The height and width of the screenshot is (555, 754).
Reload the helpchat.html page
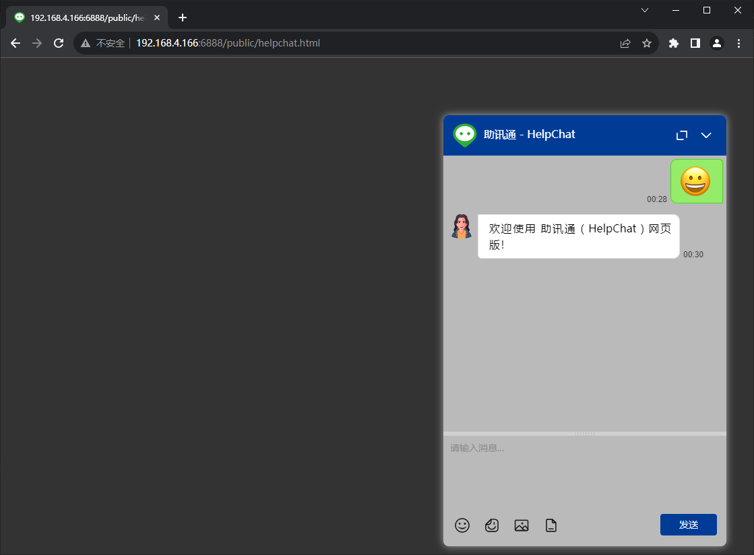tap(59, 43)
